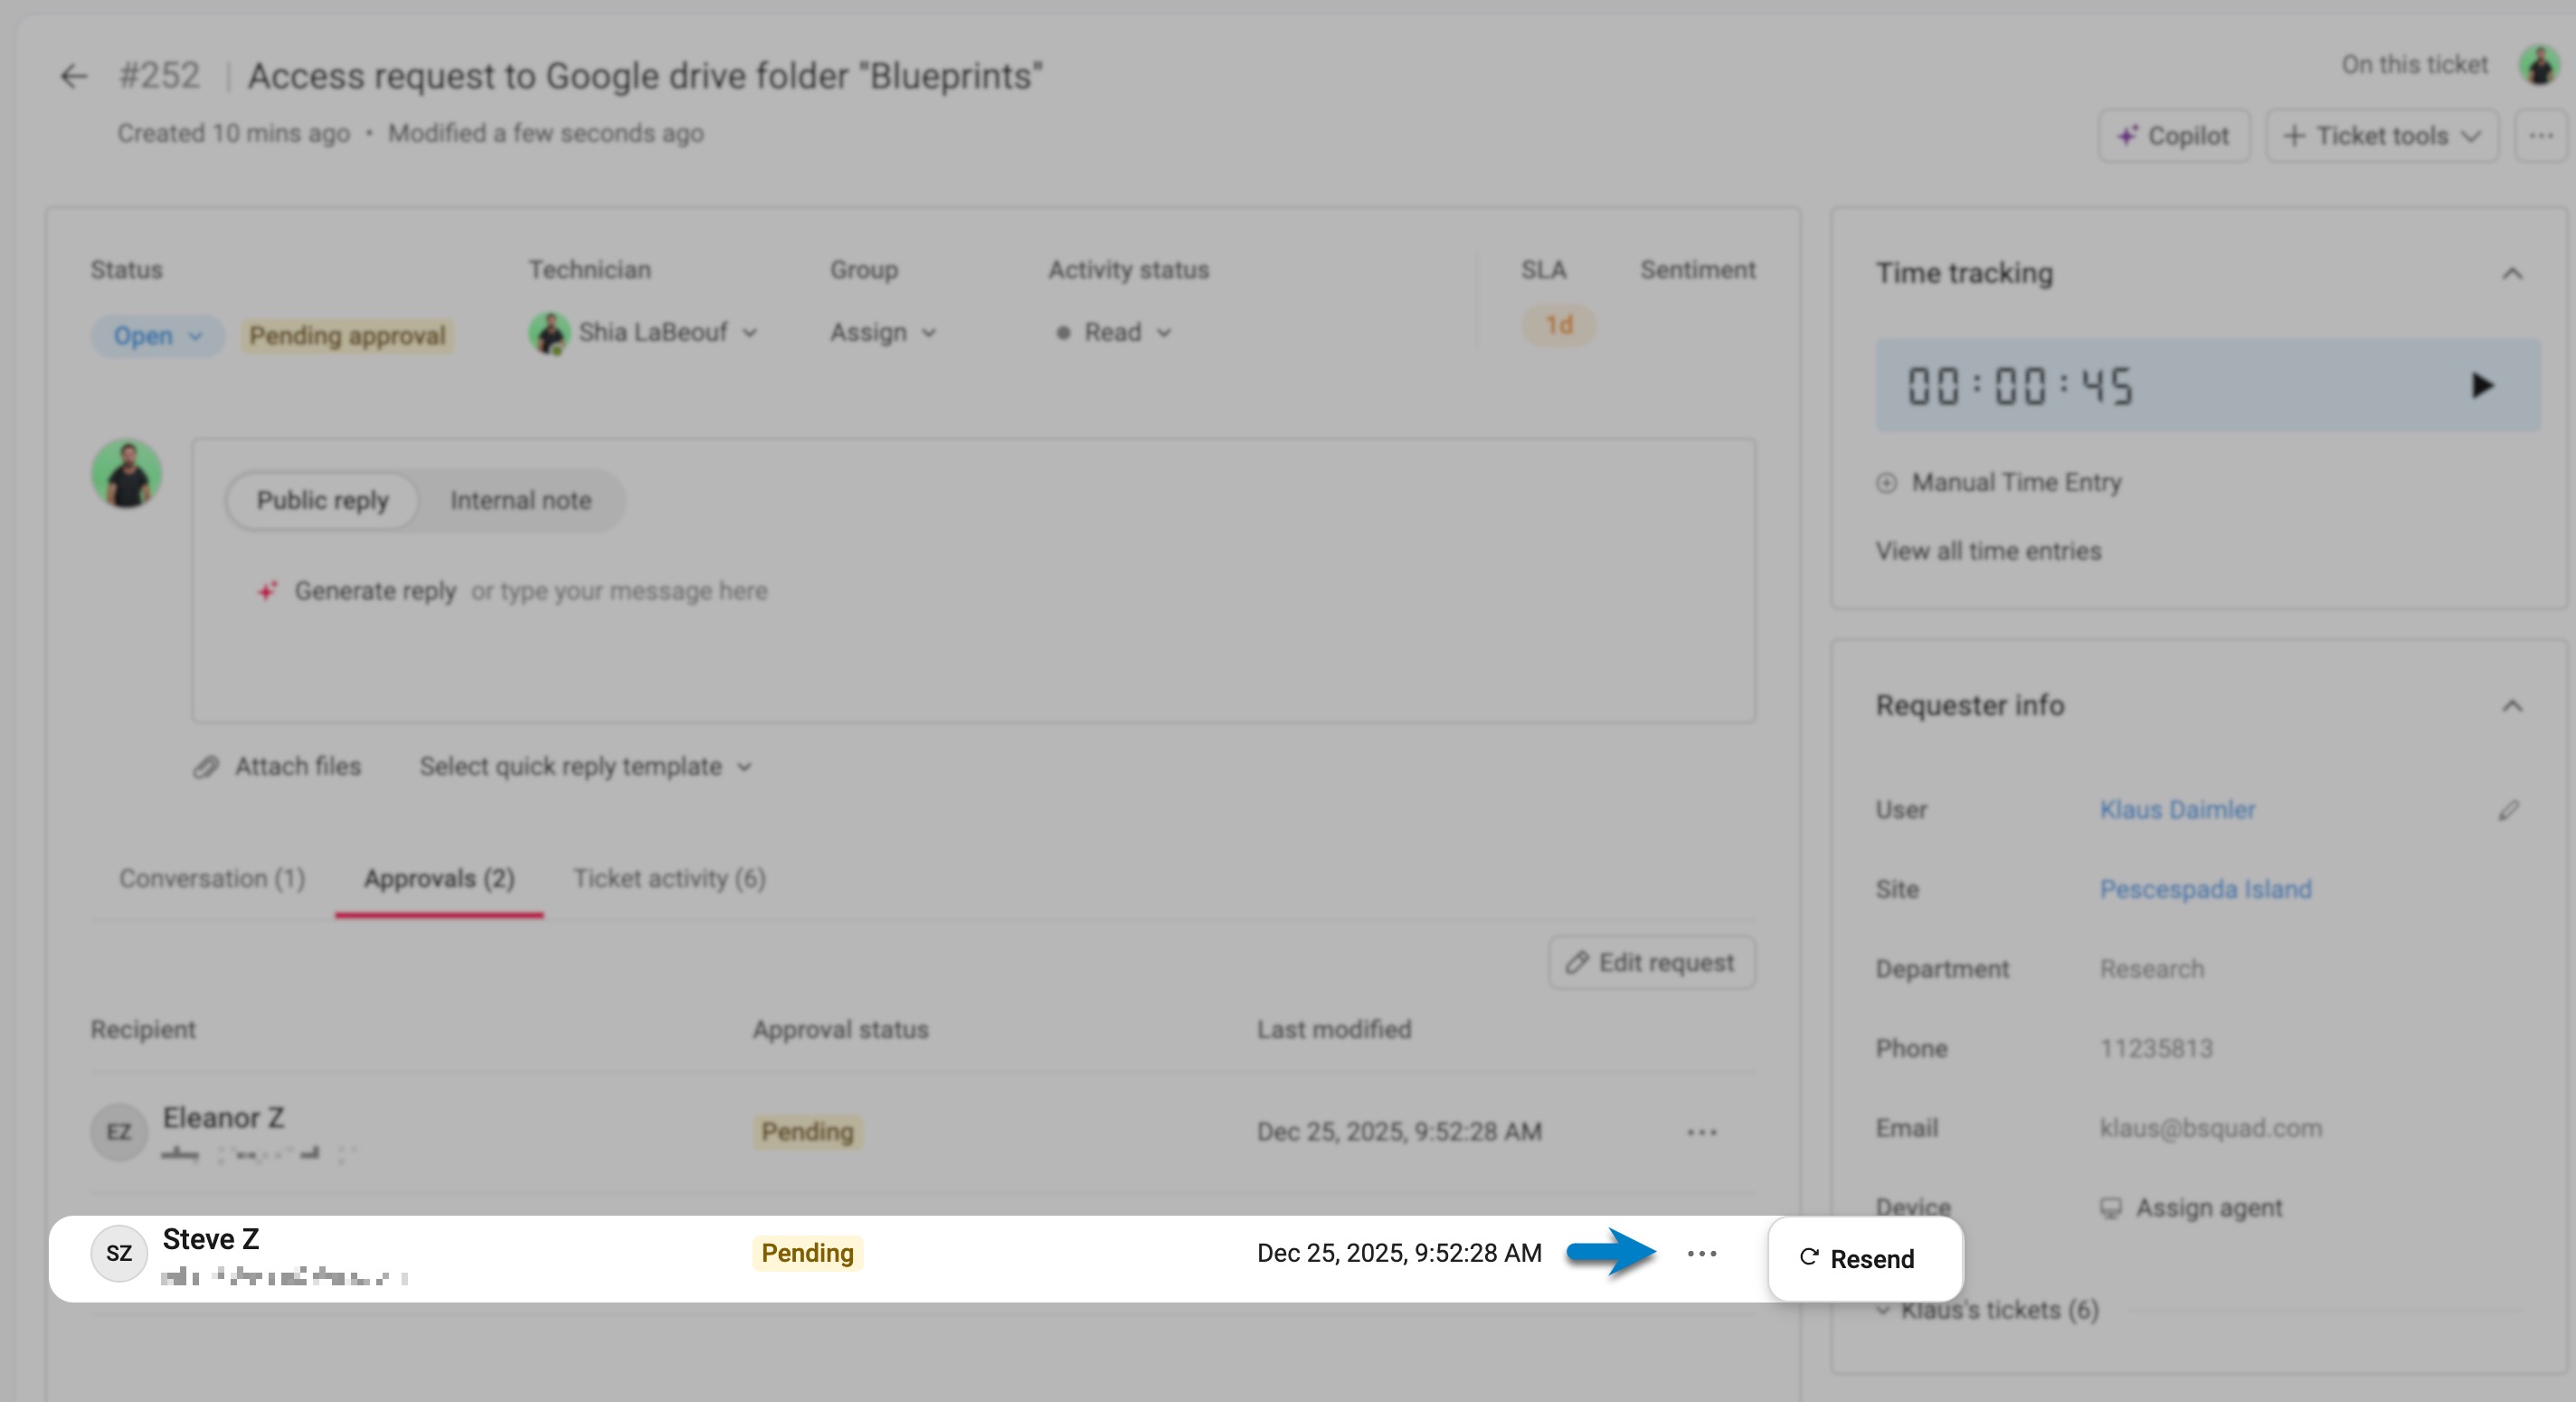
Task: Go back using the left arrow icon
Action: click(x=73, y=76)
